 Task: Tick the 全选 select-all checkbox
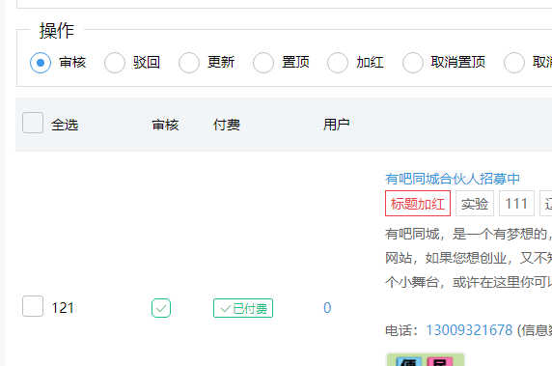coord(33,123)
